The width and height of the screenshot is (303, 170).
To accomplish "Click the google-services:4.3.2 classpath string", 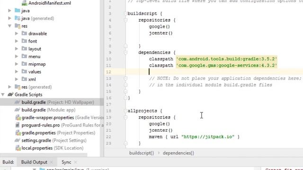I will pos(226,65).
